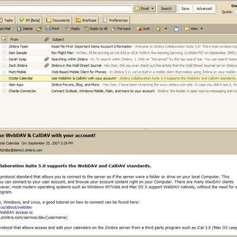
Task: Open the IM [Beta] tab
Action: (x=30, y=20)
